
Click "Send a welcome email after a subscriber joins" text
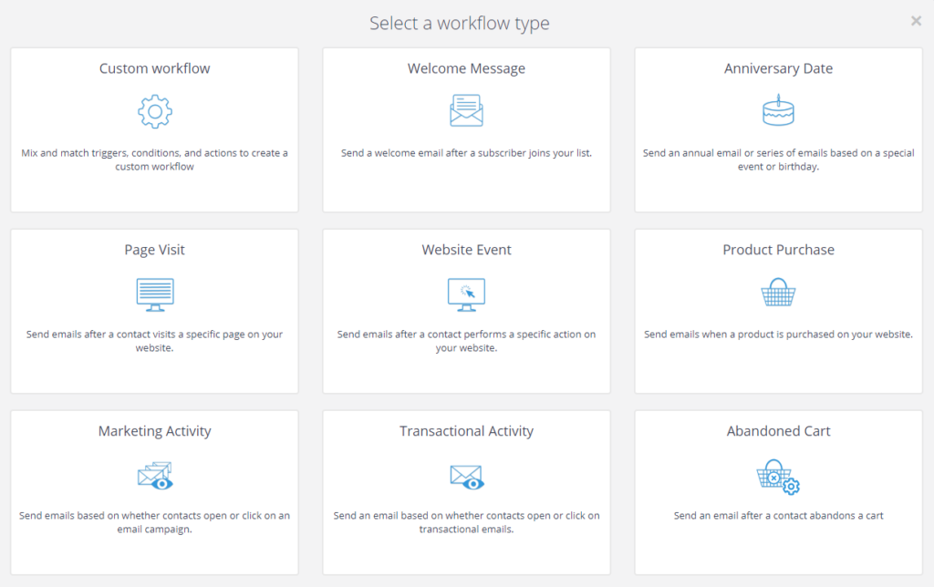click(x=466, y=153)
